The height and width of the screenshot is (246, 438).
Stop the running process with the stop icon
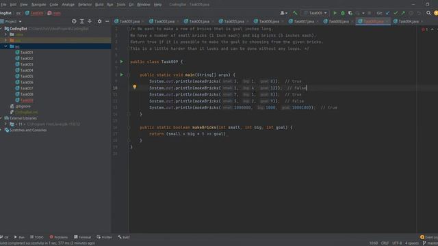(x=370, y=13)
